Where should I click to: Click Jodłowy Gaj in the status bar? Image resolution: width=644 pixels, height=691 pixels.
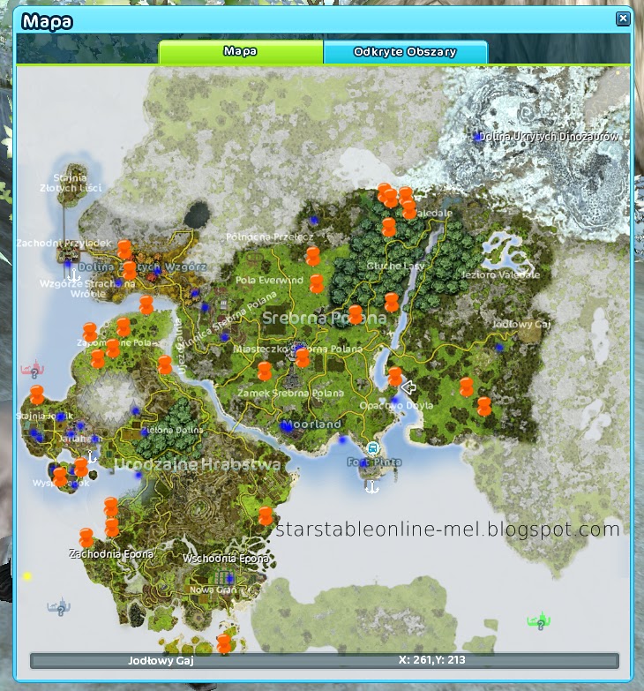point(161,661)
